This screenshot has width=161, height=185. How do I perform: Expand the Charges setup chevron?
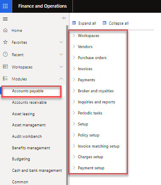(x=74, y=157)
